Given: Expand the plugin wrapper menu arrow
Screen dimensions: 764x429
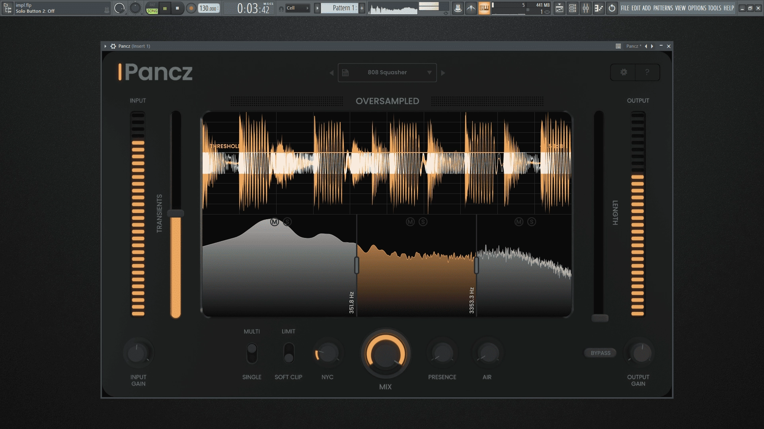Looking at the screenshot, I should pos(105,46).
